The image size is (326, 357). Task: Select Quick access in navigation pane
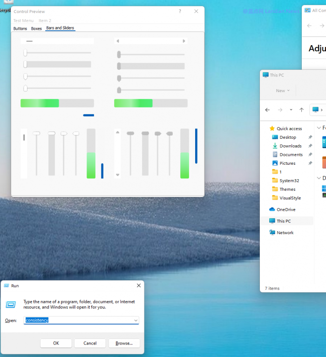[286, 128]
